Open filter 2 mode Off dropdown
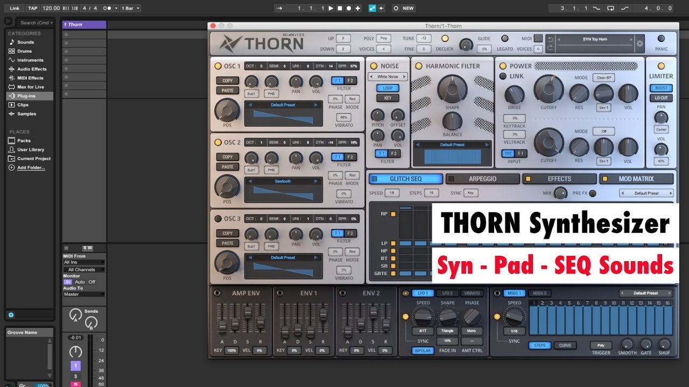This screenshot has width=689, height=387. 603,132
